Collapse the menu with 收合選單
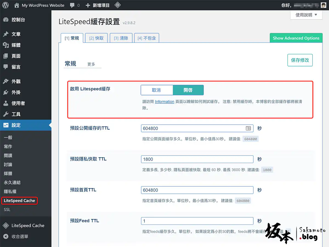 coord(20,236)
